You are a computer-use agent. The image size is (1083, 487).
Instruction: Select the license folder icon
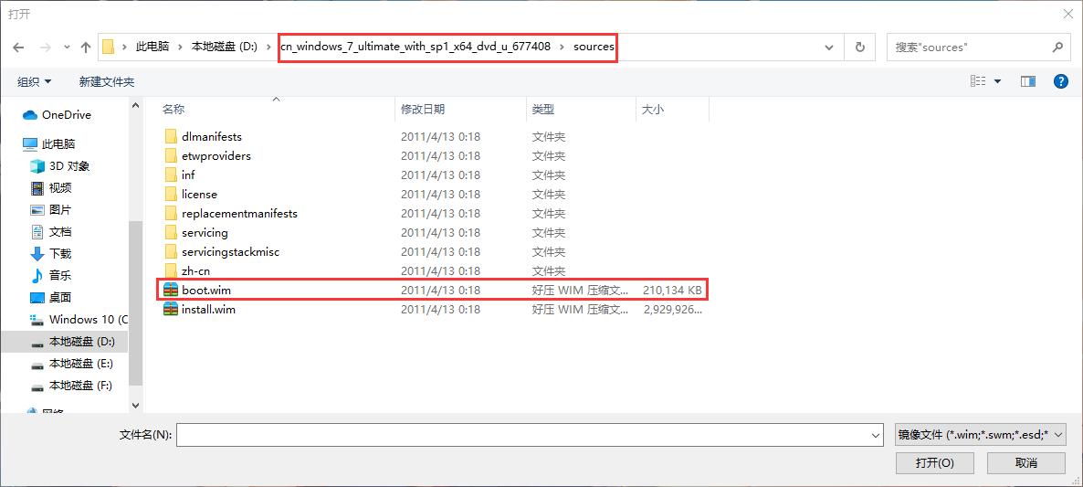[171, 194]
